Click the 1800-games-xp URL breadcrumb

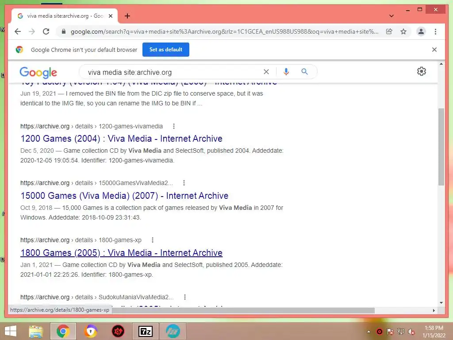(x=81, y=240)
